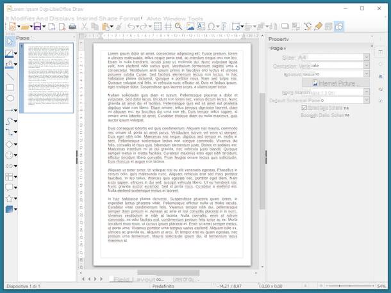Image resolution: width=391 pixels, height=293 pixels.
Task: Click the Zoom & Pan magnifier icon
Action: [179, 26]
